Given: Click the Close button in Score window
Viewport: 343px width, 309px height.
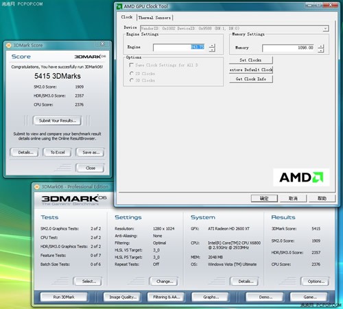Looking at the screenshot, I should pos(91,168).
